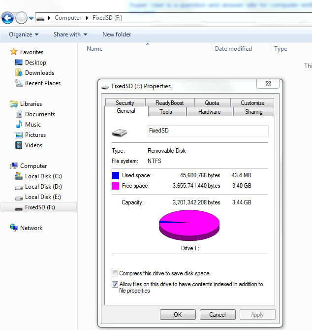Click the drive icon beside label field

click(119, 133)
